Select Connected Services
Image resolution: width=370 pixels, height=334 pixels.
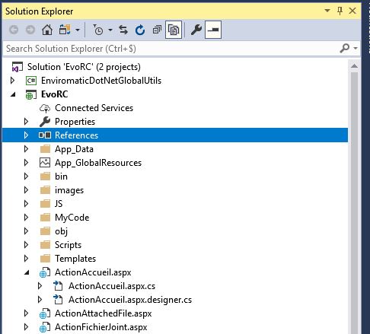coord(94,108)
